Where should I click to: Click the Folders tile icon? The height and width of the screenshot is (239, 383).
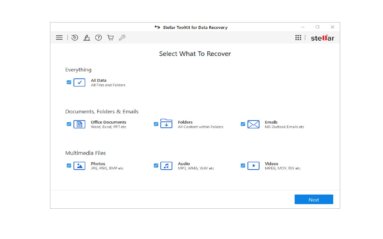[x=166, y=123]
